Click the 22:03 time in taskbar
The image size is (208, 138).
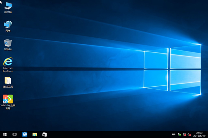pyautogui.click(x=199, y=132)
